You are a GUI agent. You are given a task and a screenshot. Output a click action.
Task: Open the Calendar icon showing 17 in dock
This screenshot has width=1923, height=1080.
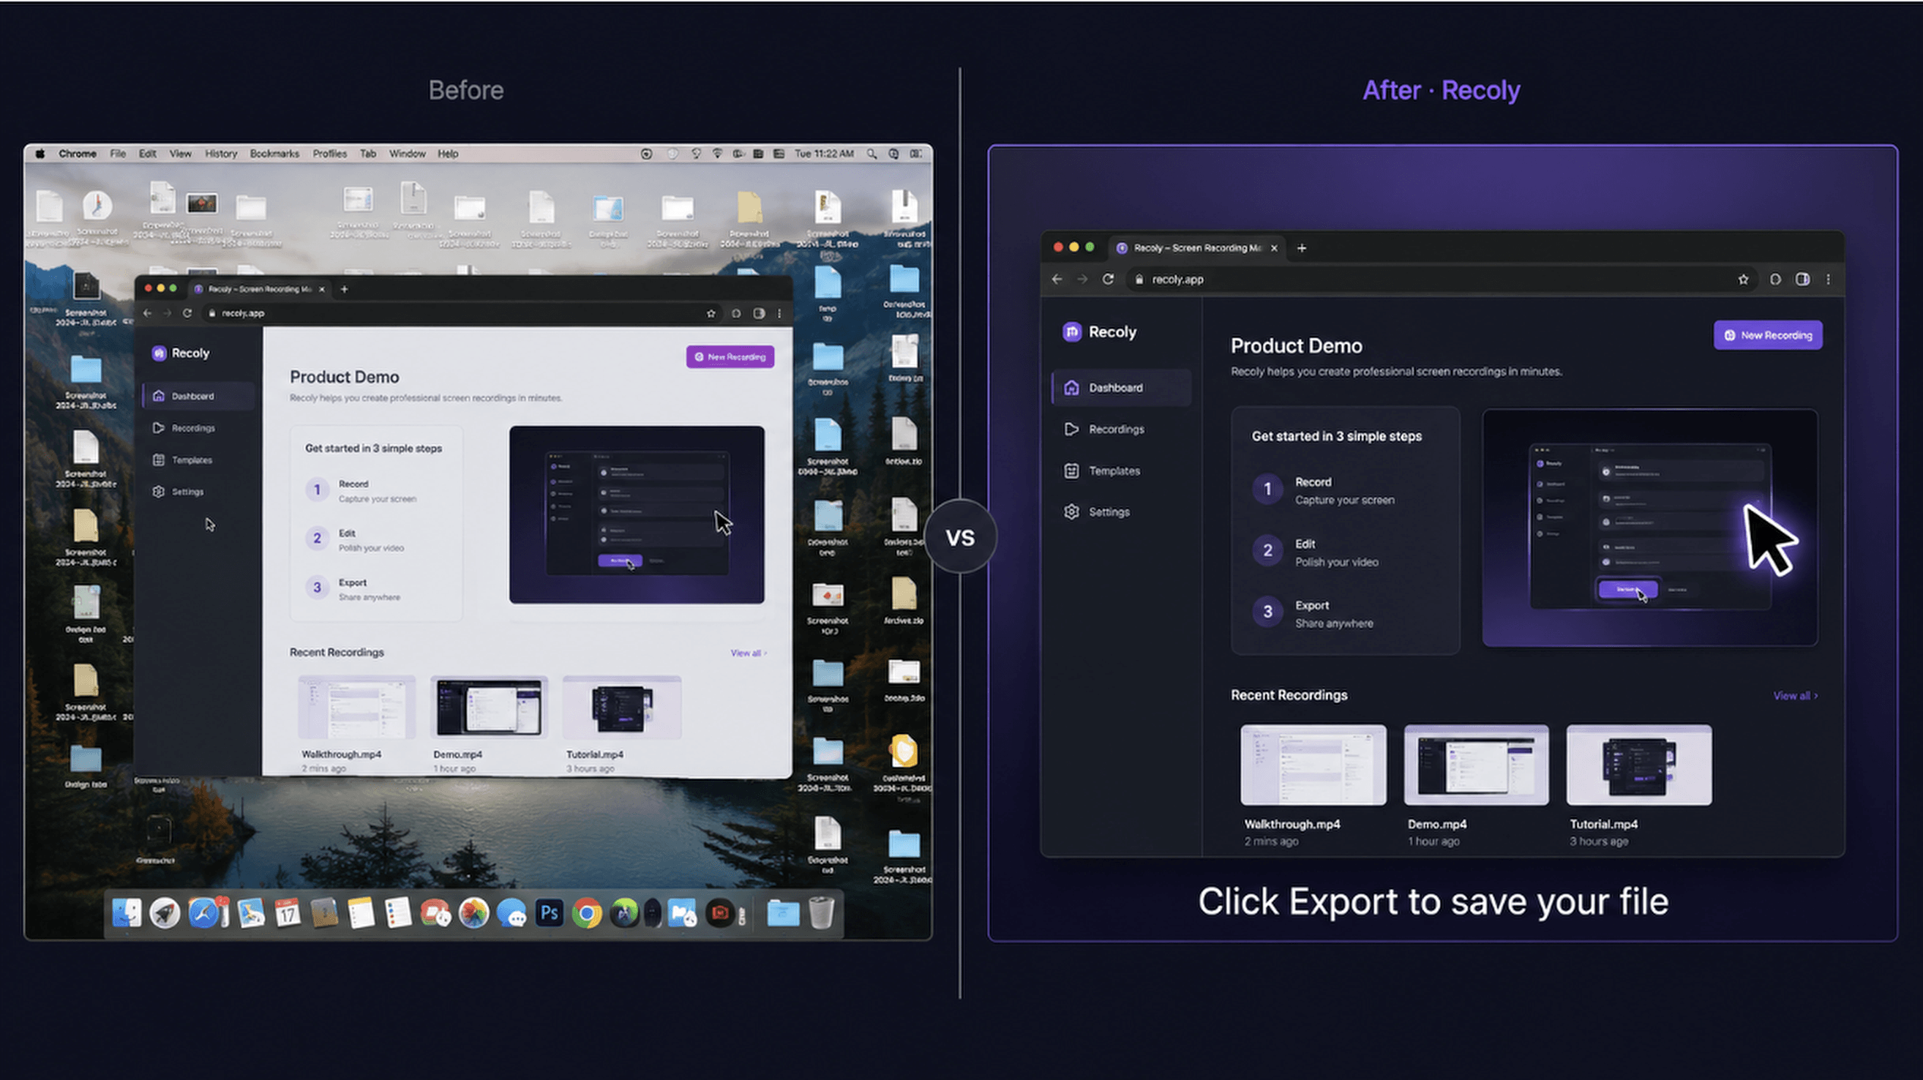pyautogui.click(x=288, y=912)
